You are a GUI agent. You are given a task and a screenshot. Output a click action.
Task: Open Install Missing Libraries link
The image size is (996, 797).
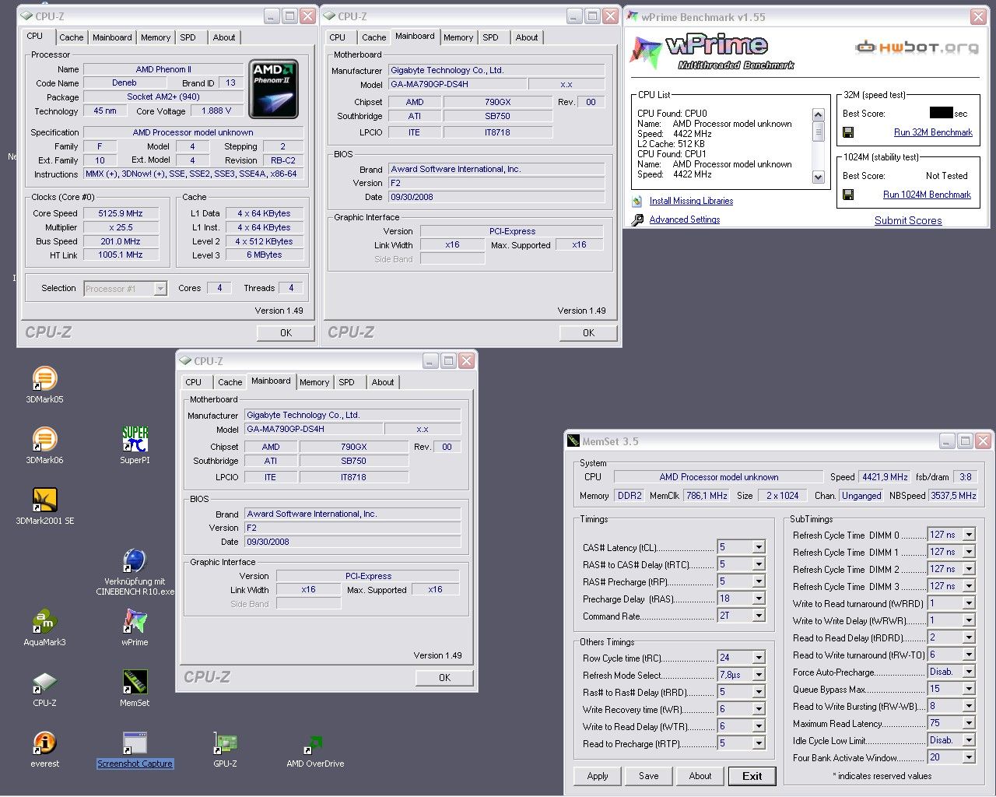691,201
